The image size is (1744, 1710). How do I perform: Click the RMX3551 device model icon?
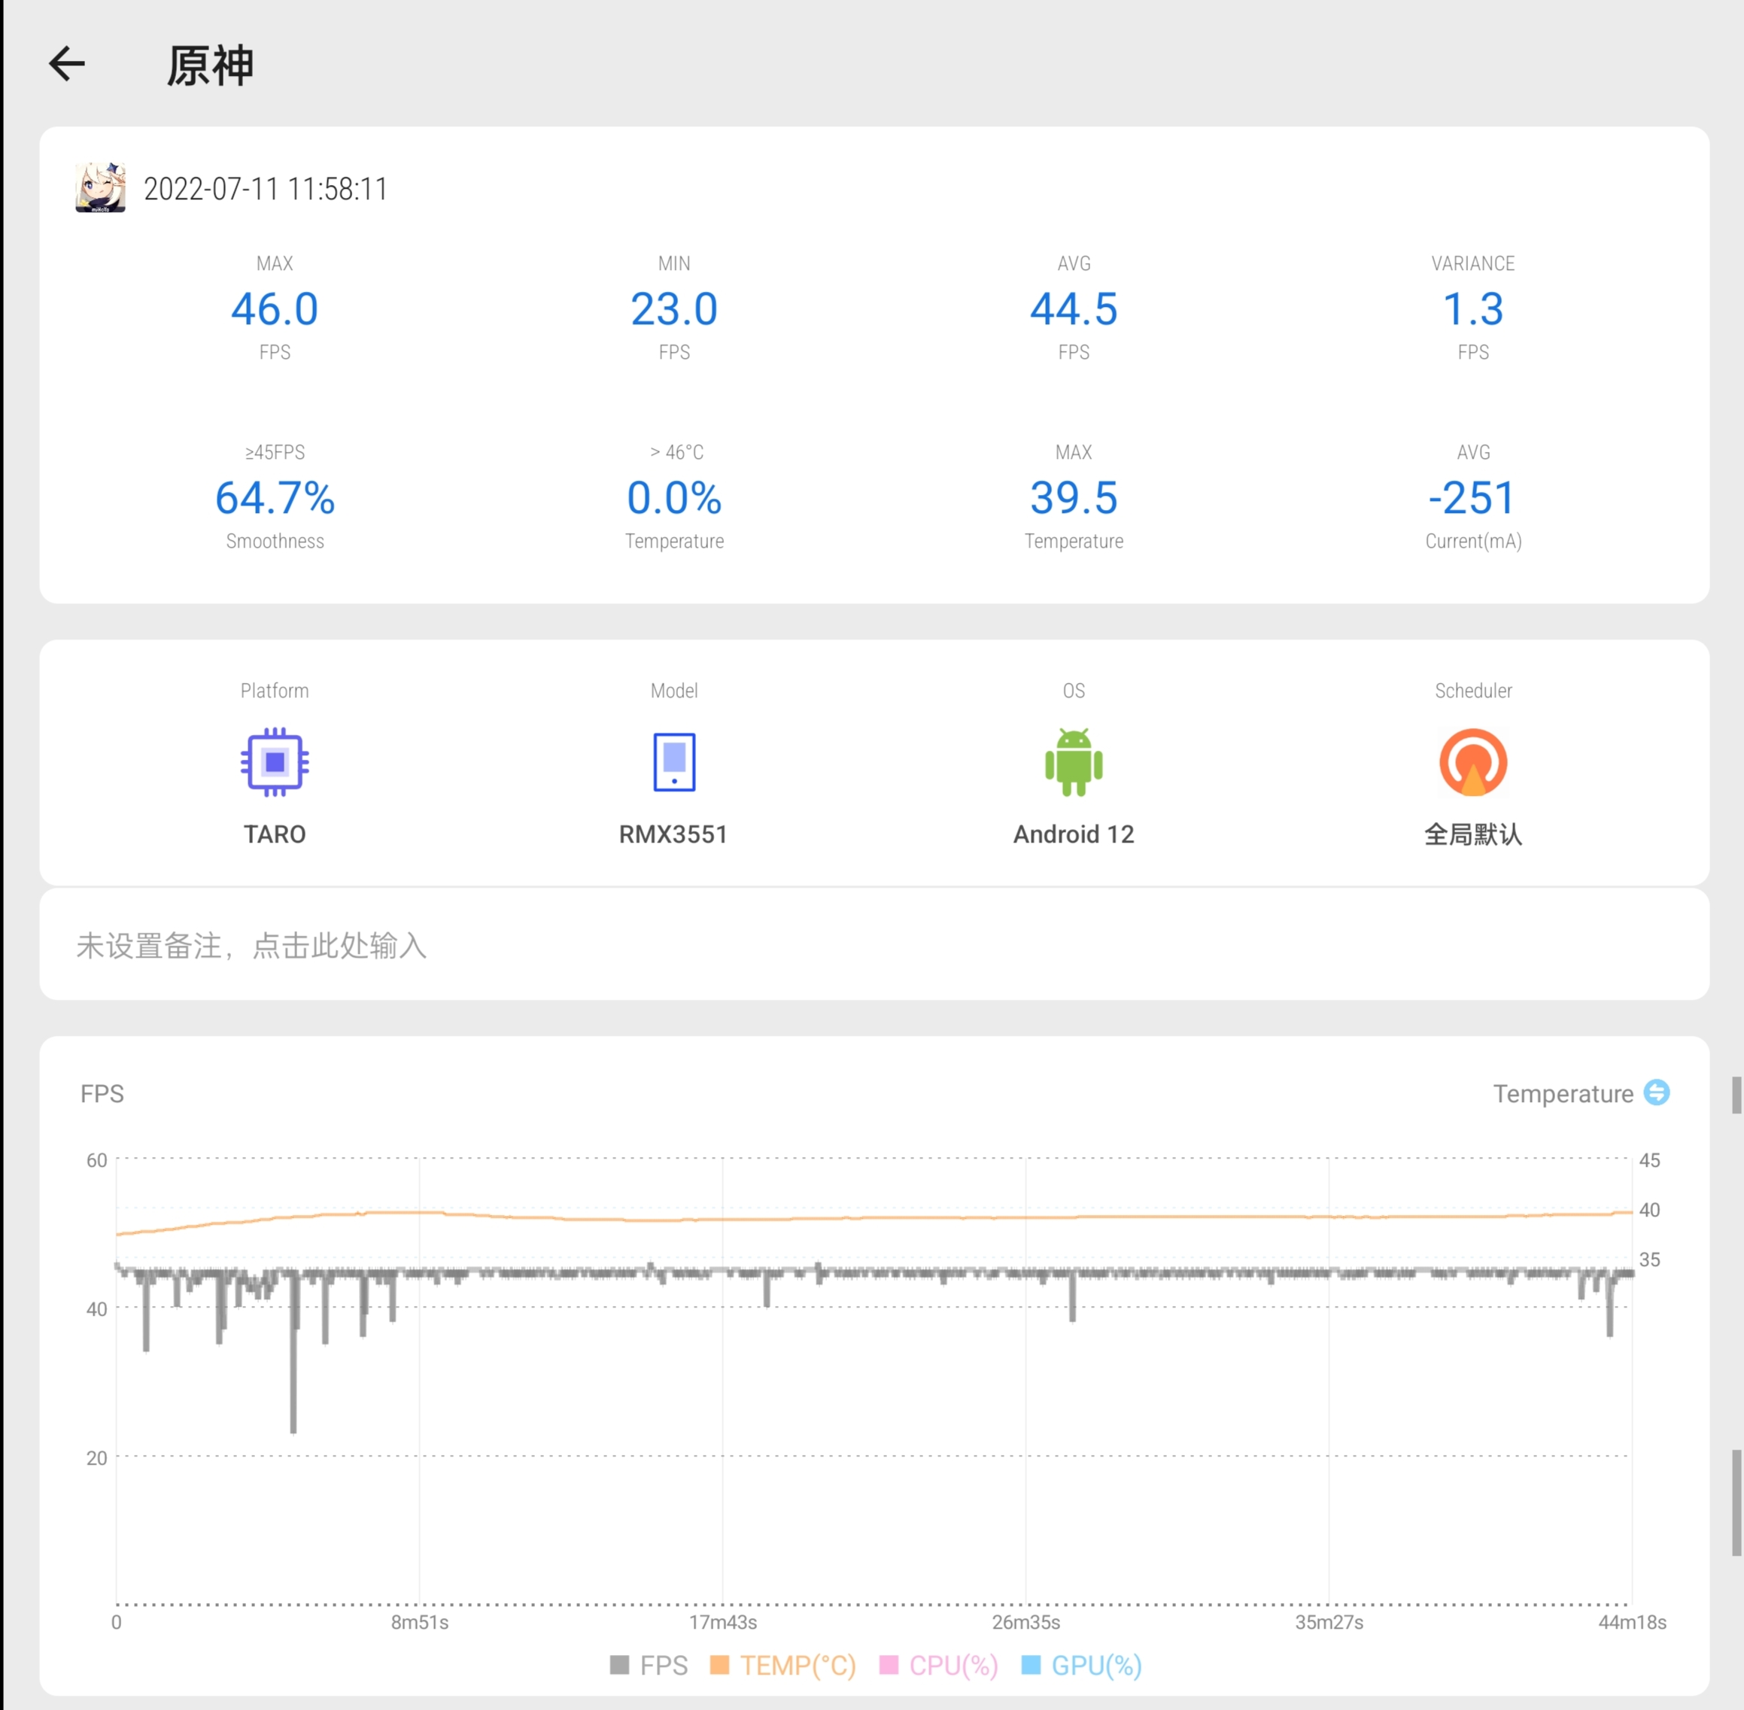click(675, 764)
